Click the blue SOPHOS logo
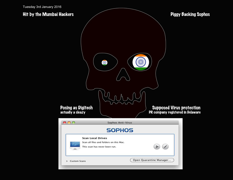233x180 pixels. coord(120,130)
